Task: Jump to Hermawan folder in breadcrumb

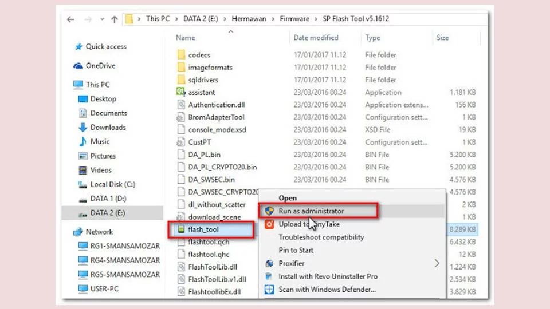Action: 249,18
